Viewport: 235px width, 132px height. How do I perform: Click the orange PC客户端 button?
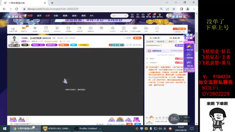[x=179, y=29]
